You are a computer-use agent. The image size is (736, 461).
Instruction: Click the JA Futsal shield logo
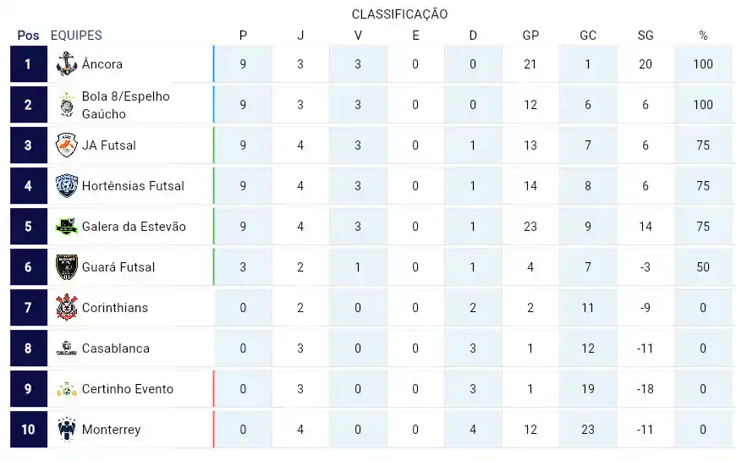(x=67, y=145)
